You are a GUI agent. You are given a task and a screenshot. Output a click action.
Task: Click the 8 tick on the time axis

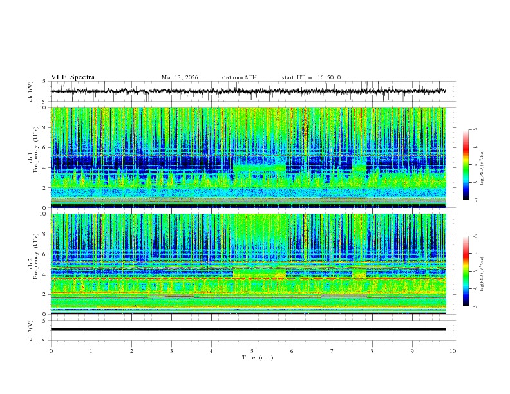click(372, 351)
